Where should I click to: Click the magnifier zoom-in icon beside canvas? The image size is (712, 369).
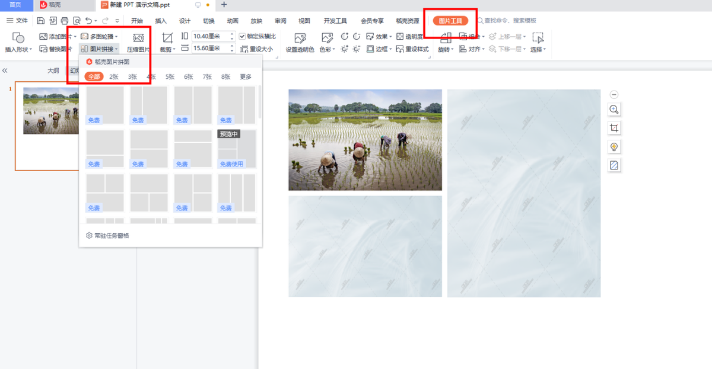pos(614,109)
